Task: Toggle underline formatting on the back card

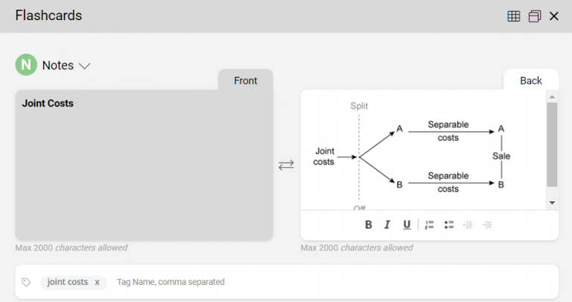Action: 407,224
